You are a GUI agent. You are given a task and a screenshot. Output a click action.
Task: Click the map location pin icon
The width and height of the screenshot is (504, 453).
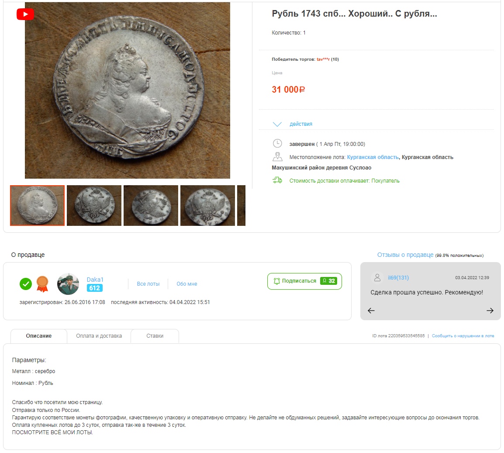[x=277, y=157]
